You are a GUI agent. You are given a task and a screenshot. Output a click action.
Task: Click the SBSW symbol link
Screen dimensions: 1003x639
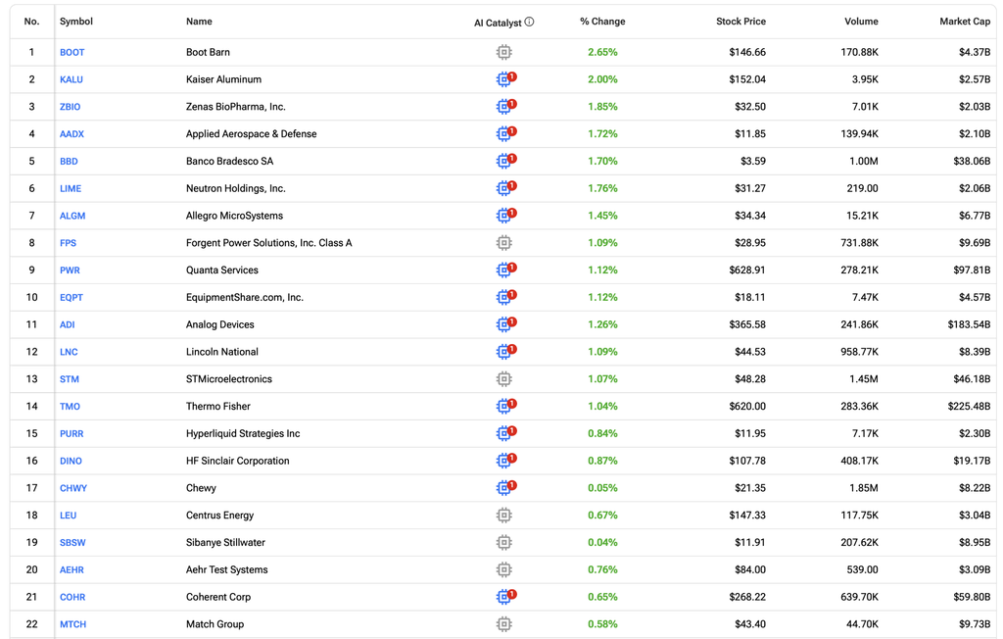point(72,542)
